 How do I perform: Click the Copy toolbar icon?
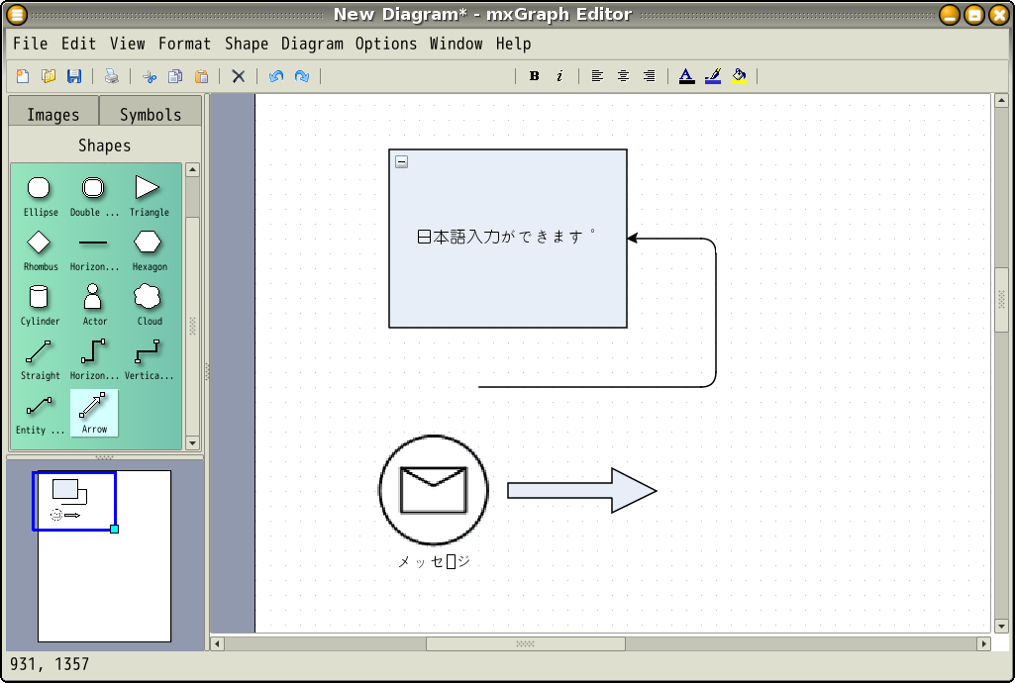[x=175, y=76]
